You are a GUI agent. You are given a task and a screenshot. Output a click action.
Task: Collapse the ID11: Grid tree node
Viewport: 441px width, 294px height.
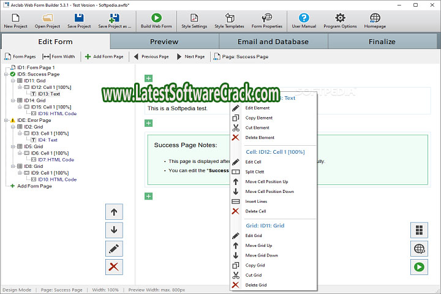13,81
